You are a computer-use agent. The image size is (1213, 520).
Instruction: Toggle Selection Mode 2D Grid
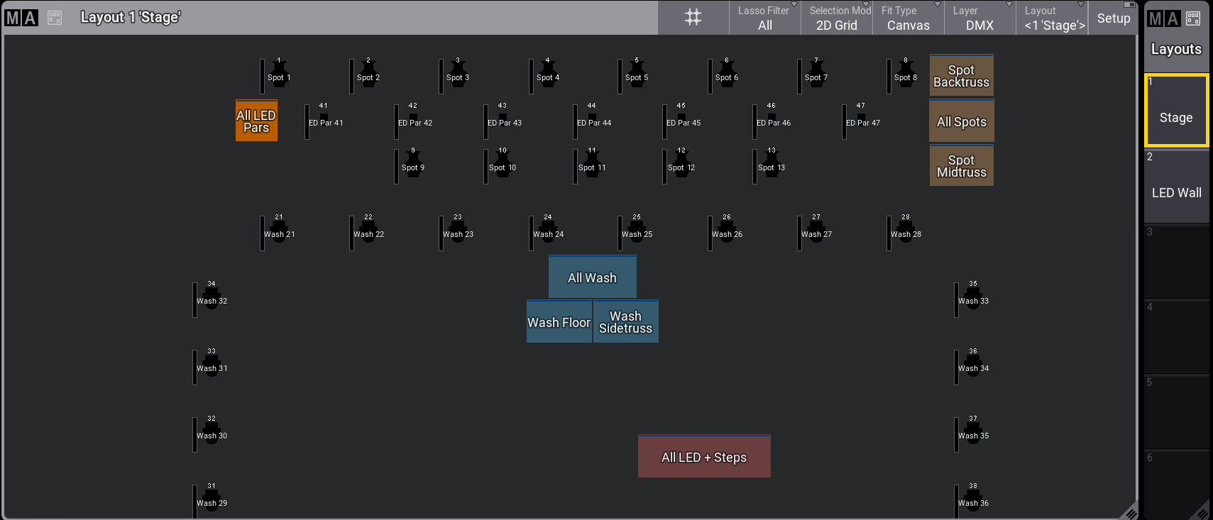836,18
